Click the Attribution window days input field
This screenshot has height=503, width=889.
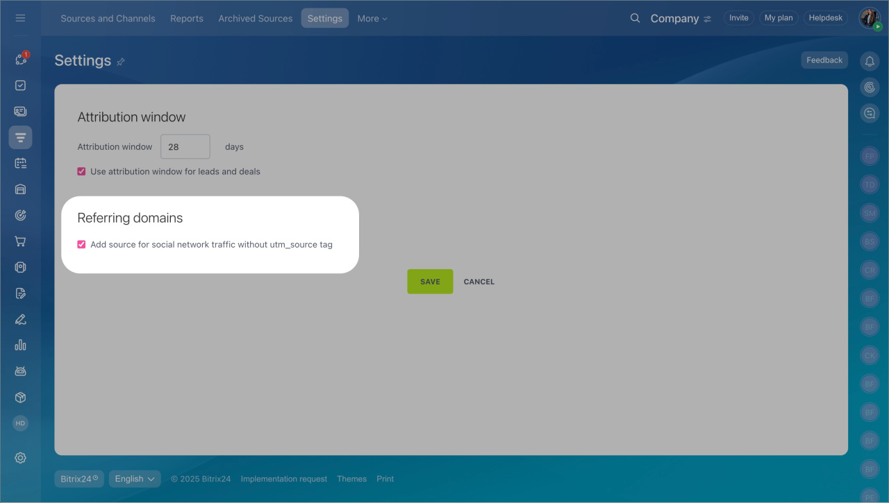coord(185,147)
